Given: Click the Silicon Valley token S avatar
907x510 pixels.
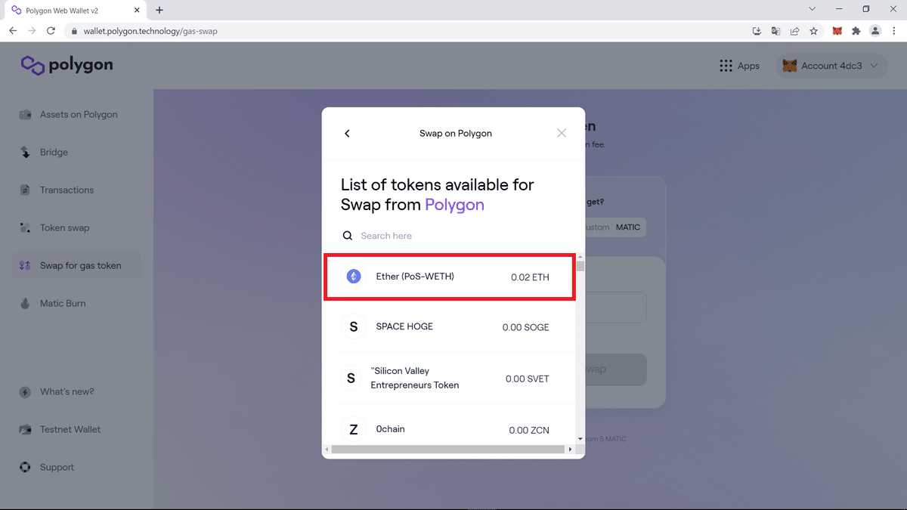Looking at the screenshot, I should tap(351, 379).
